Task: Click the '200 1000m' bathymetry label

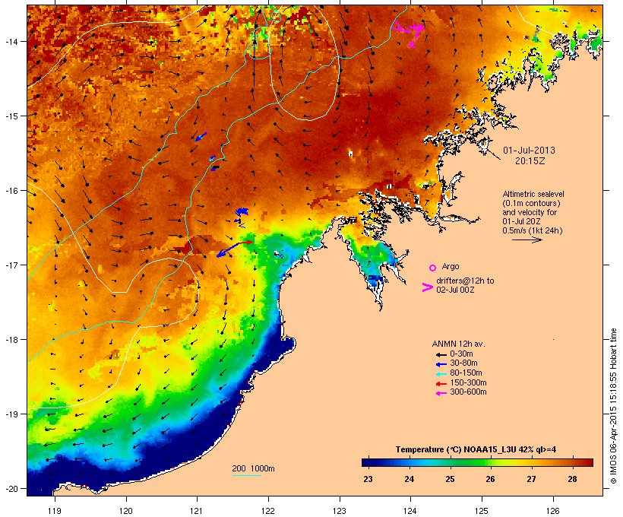Action: [x=253, y=468]
